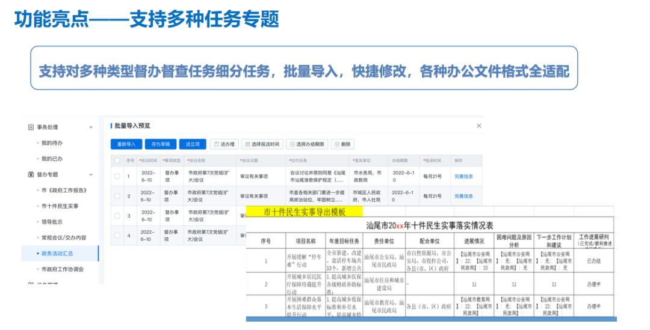This screenshot has height=330, width=650.
Task: Click 项目名称 header in export template
Action: pyautogui.click(x=306, y=241)
